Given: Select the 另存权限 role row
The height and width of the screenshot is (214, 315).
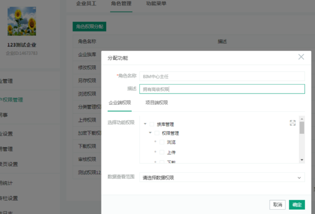Looking at the screenshot, I should (87, 81).
